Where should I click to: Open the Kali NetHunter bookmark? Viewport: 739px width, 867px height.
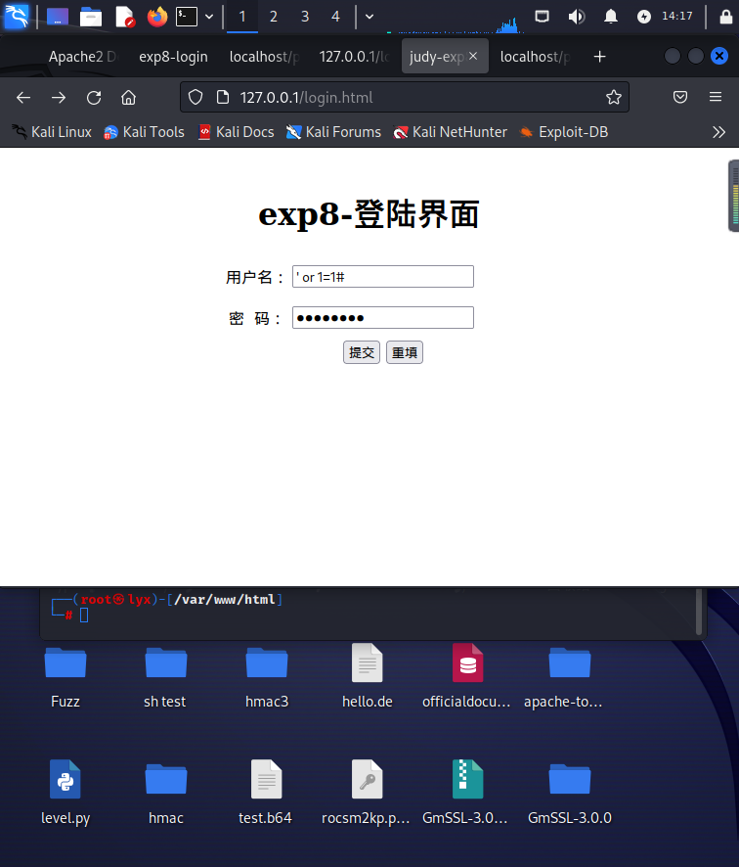pos(450,132)
